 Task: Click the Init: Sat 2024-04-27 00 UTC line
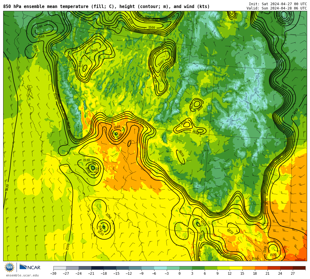(278, 4)
